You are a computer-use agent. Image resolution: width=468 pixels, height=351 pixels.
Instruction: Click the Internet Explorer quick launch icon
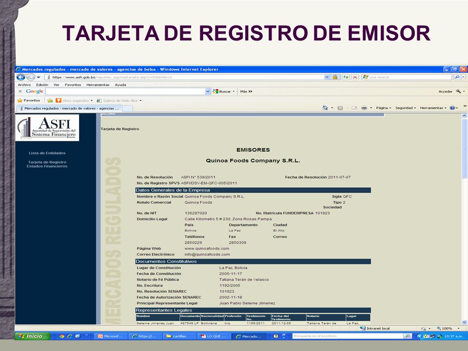[70, 336]
